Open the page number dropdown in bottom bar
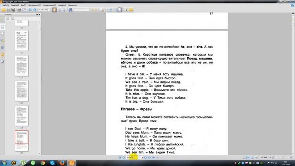Screen dimensions: 295x166 [142, 157]
